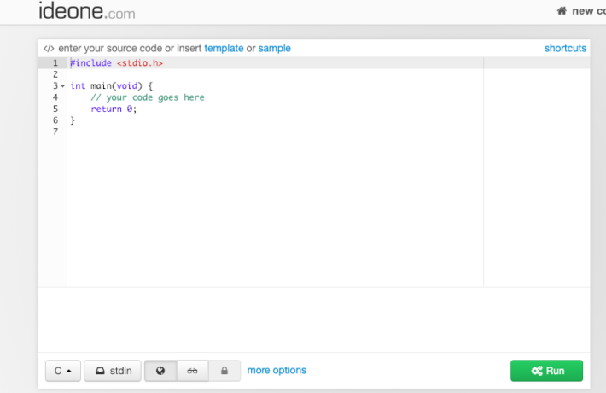The height and width of the screenshot is (393, 606).
Task: Click the gears icon on Run button
Action: [537, 371]
